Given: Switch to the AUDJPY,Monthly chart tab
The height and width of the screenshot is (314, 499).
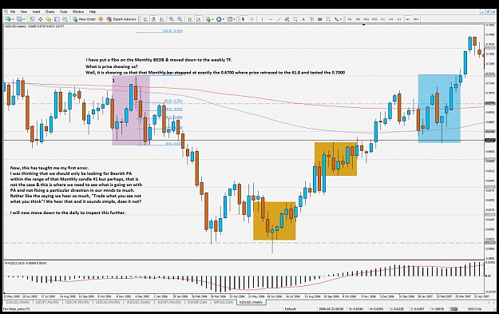Looking at the screenshot, I should pos(169,302).
